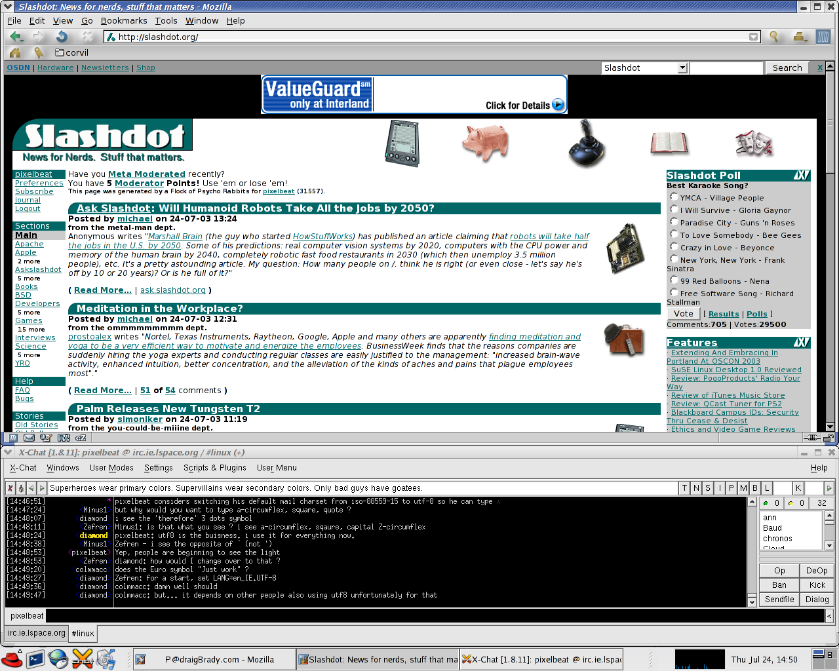
Task: Click the Search button on Slashdot
Action: coord(787,67)
